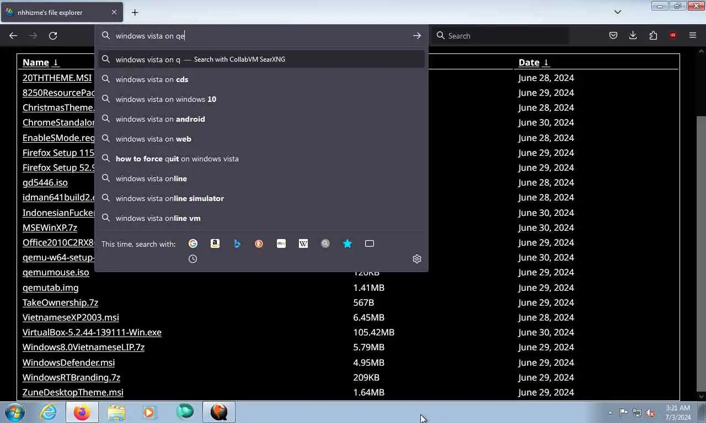Image resolution: width=706 pixels, height=423 pixels.
Task: Search with Bing one-off engine icon
Action: pyautogui.click(x=237, y=243)
